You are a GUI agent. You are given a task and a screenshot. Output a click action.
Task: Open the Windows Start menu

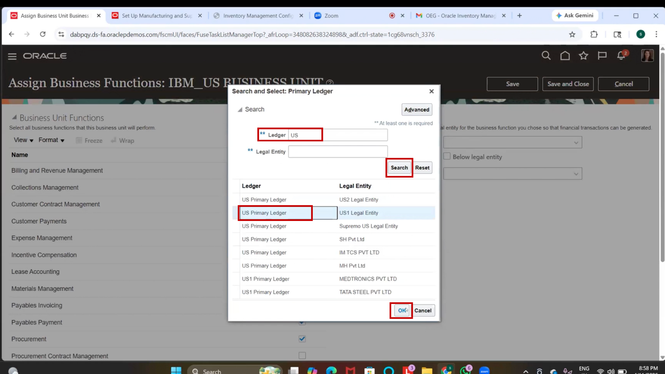176,371
